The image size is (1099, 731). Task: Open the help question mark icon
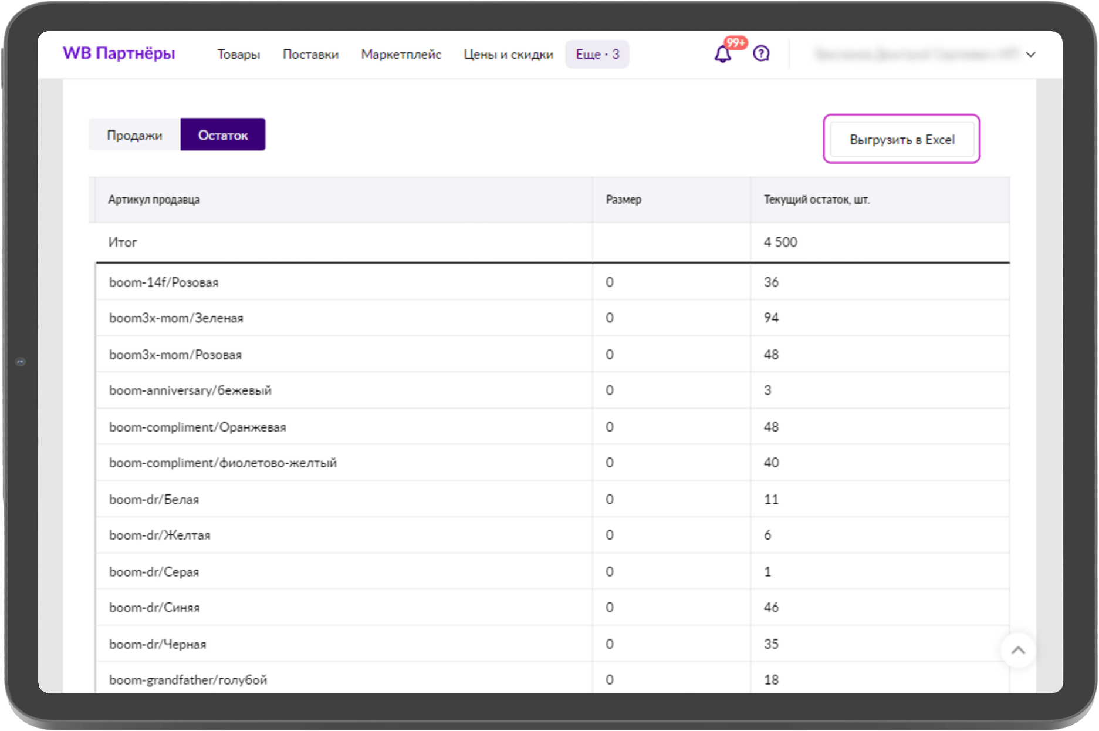(761, 53)
